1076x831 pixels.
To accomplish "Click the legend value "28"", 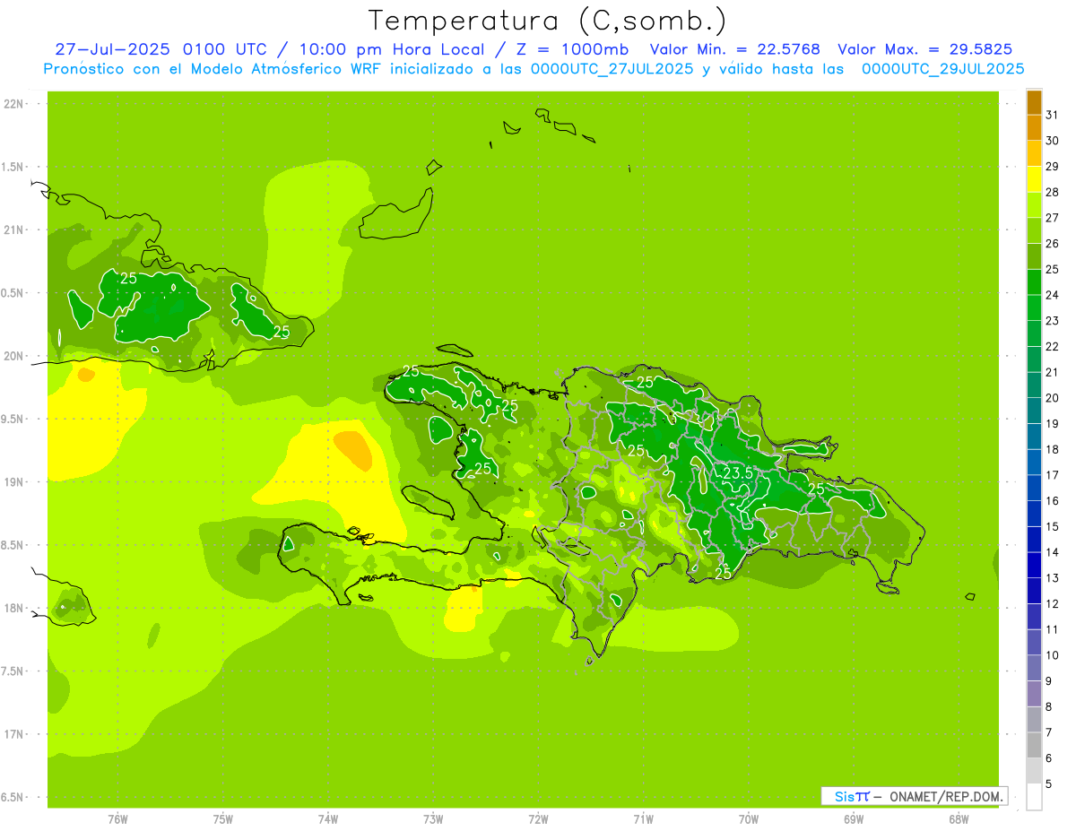I will [1053, 192].
